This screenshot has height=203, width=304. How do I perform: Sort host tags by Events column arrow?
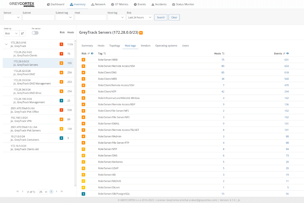pos(284,53)
